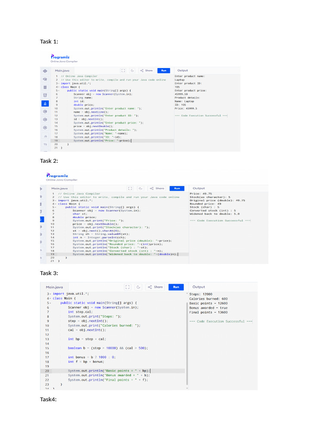Collapse main method fold arrow on line 5 in Task 2
Viewport: 331px width, 441px height.
pyautogui.click(x=56, y=207)
